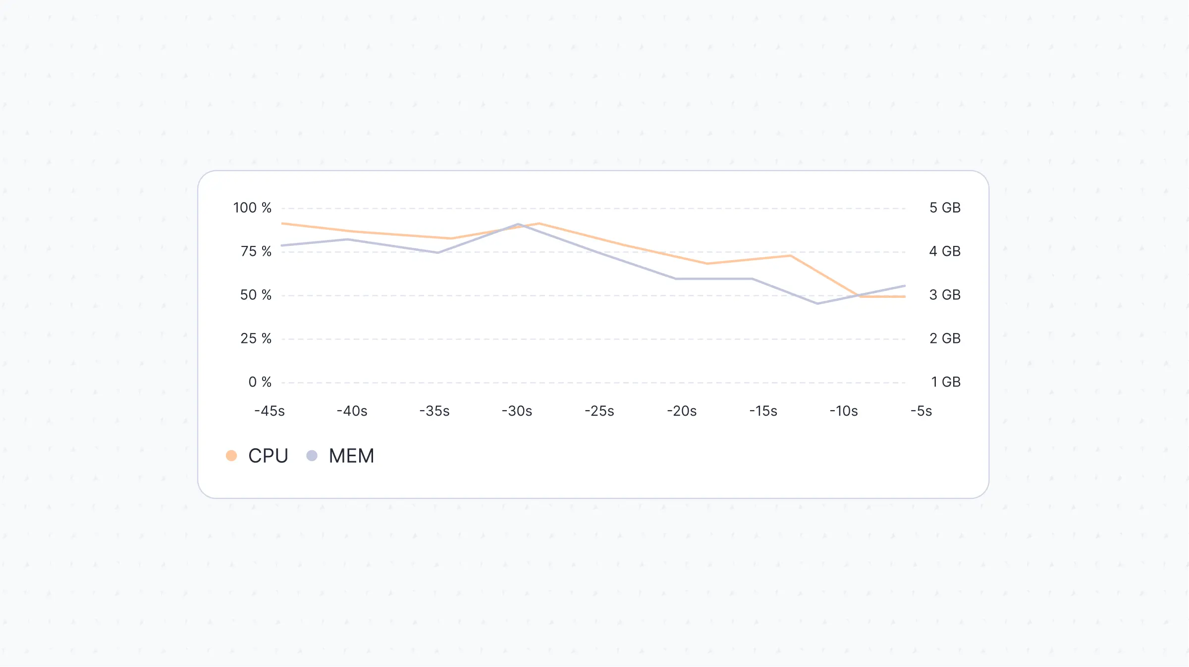1189x667 pixels.
Task: Click the 1 GB axis label
Action: coord(945,382)
